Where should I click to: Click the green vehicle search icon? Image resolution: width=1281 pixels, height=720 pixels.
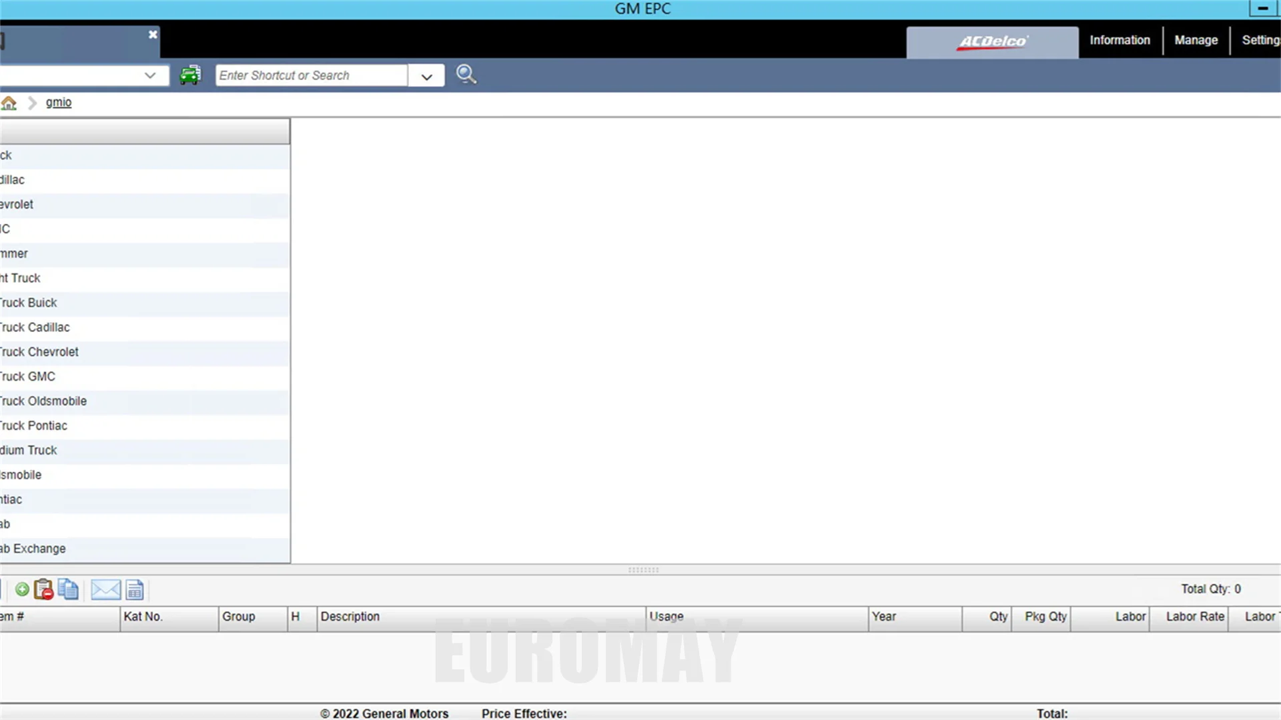[x=190, y=75]
